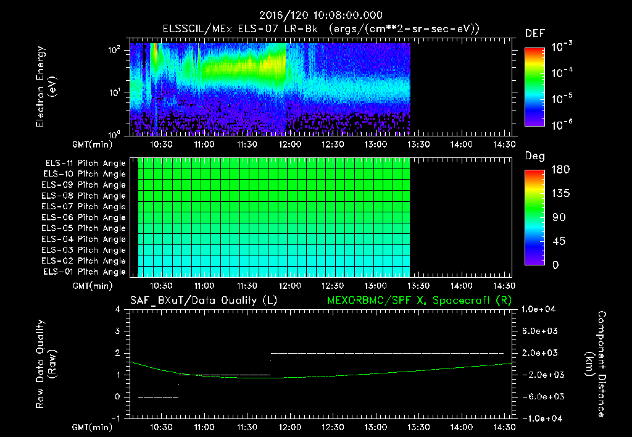Viewport: 632px width, 437px height.
Task: Click the 0 tick on Deg colorbar
Action: click(x=556, y=265)
